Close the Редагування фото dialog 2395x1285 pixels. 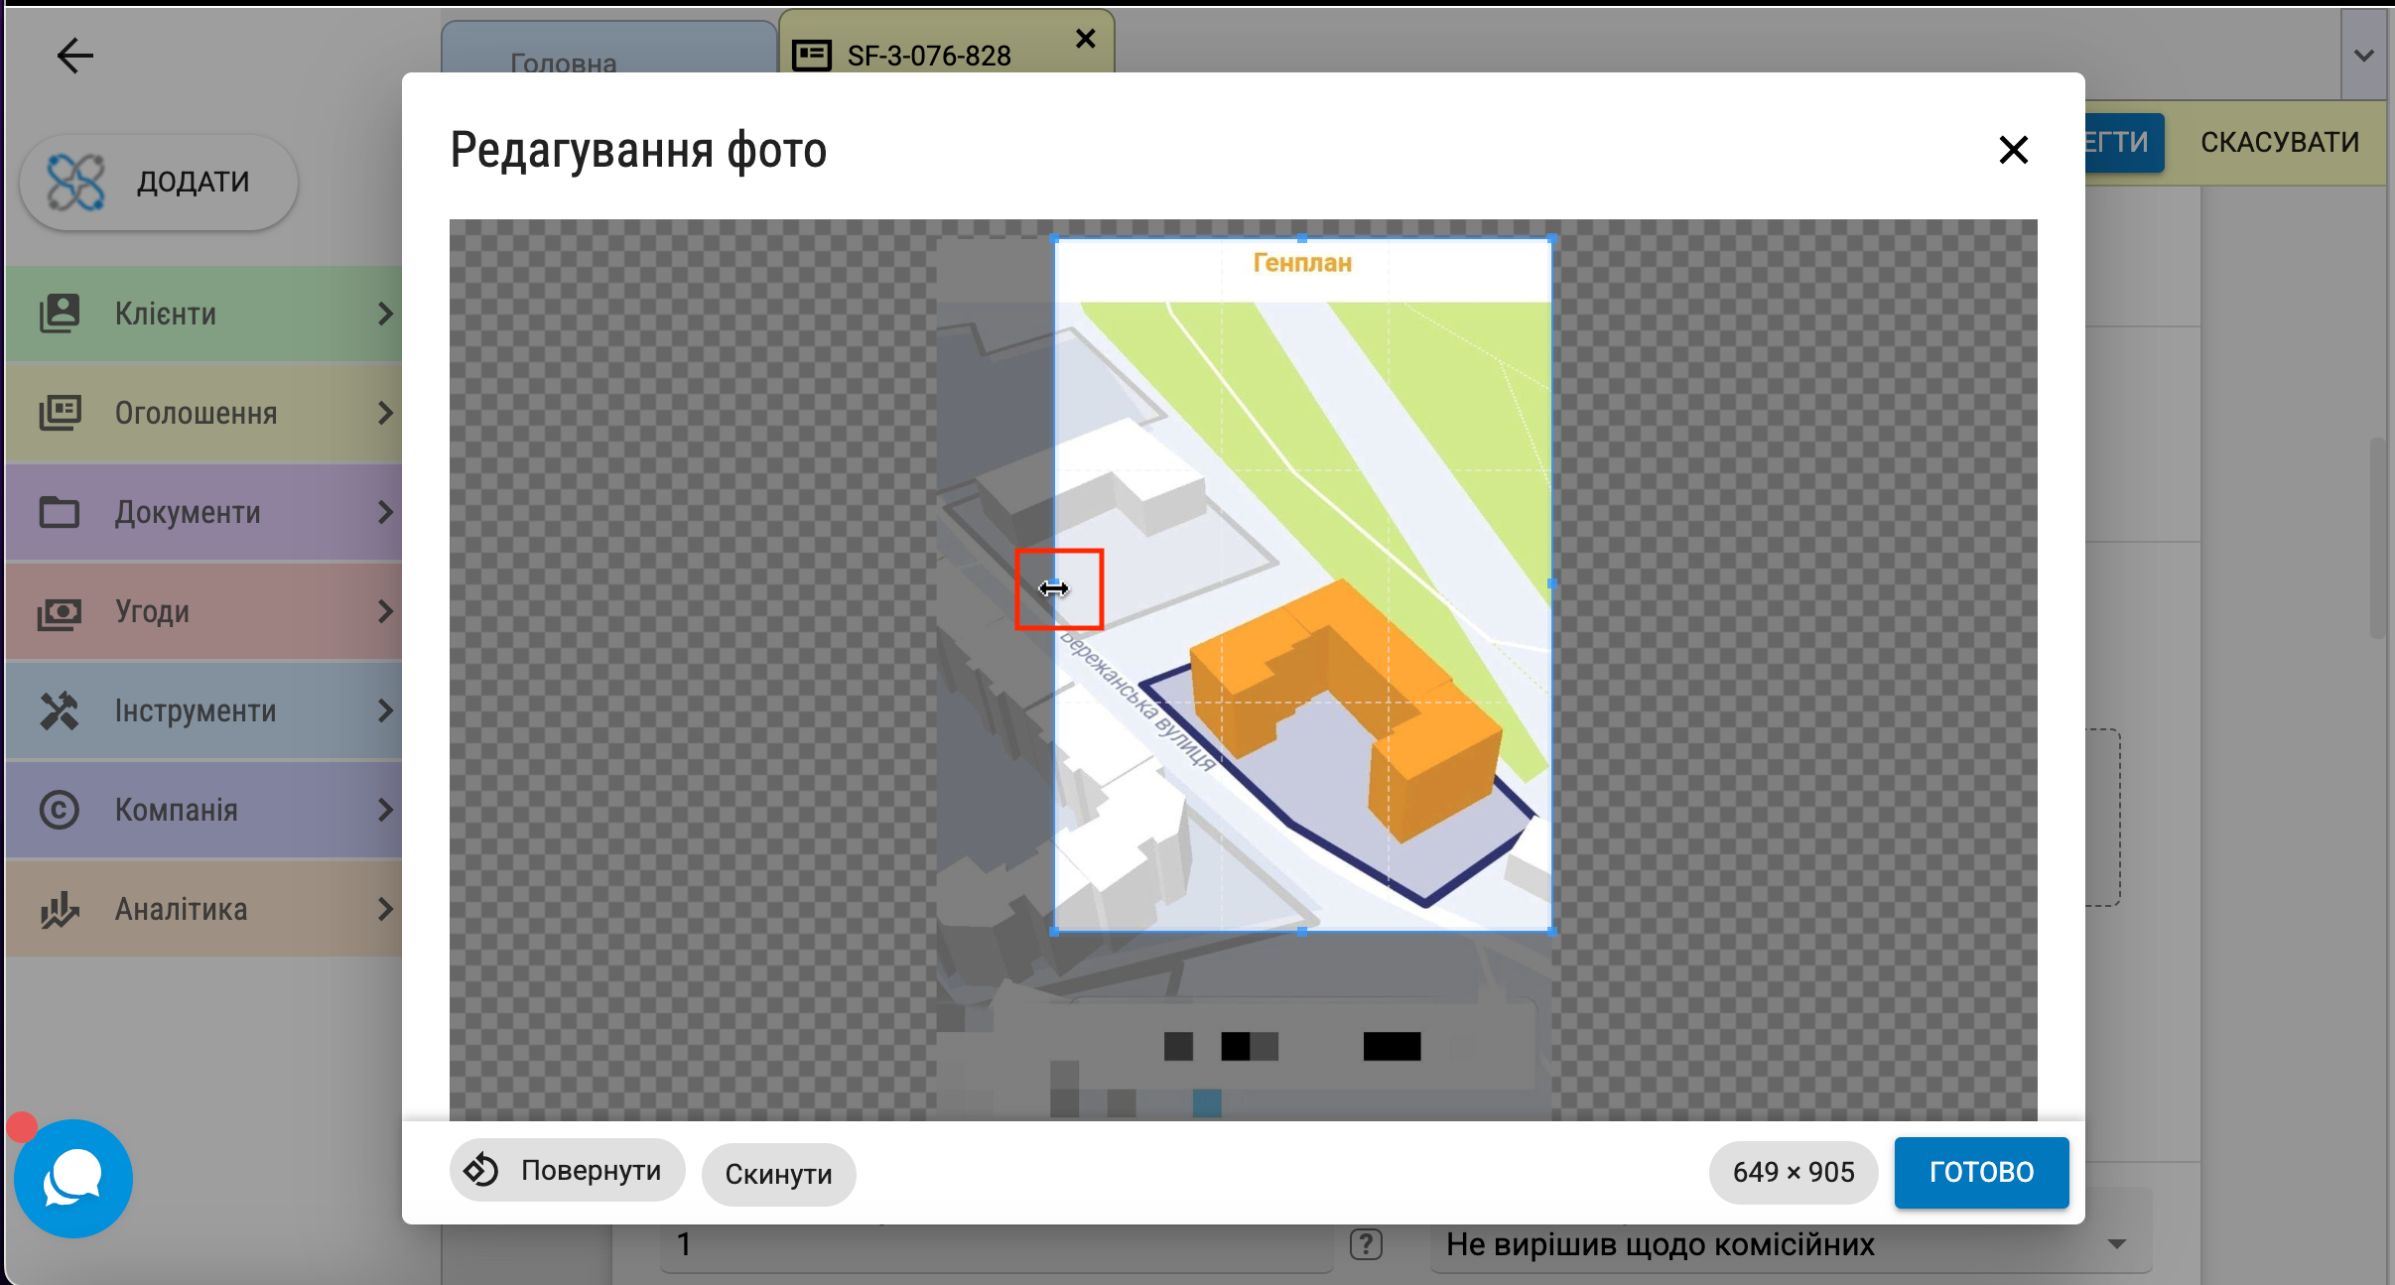tap(2013, 150)
